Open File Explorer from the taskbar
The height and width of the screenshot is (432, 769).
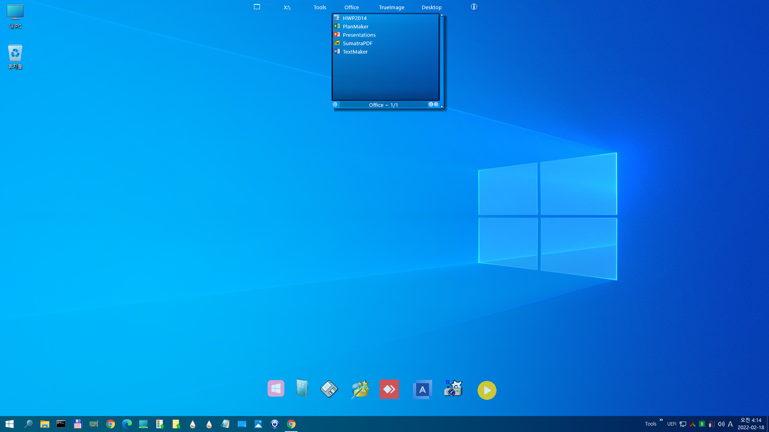click(44, 424)
